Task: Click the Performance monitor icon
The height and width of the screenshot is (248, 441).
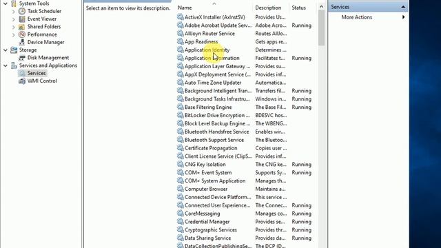Action: pos(22,34)
